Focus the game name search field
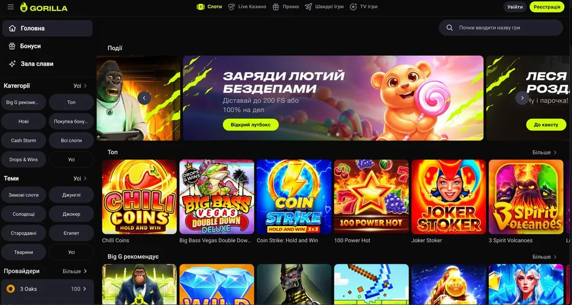The width and height of the screenshot is (572, 305). click(500, 27)
